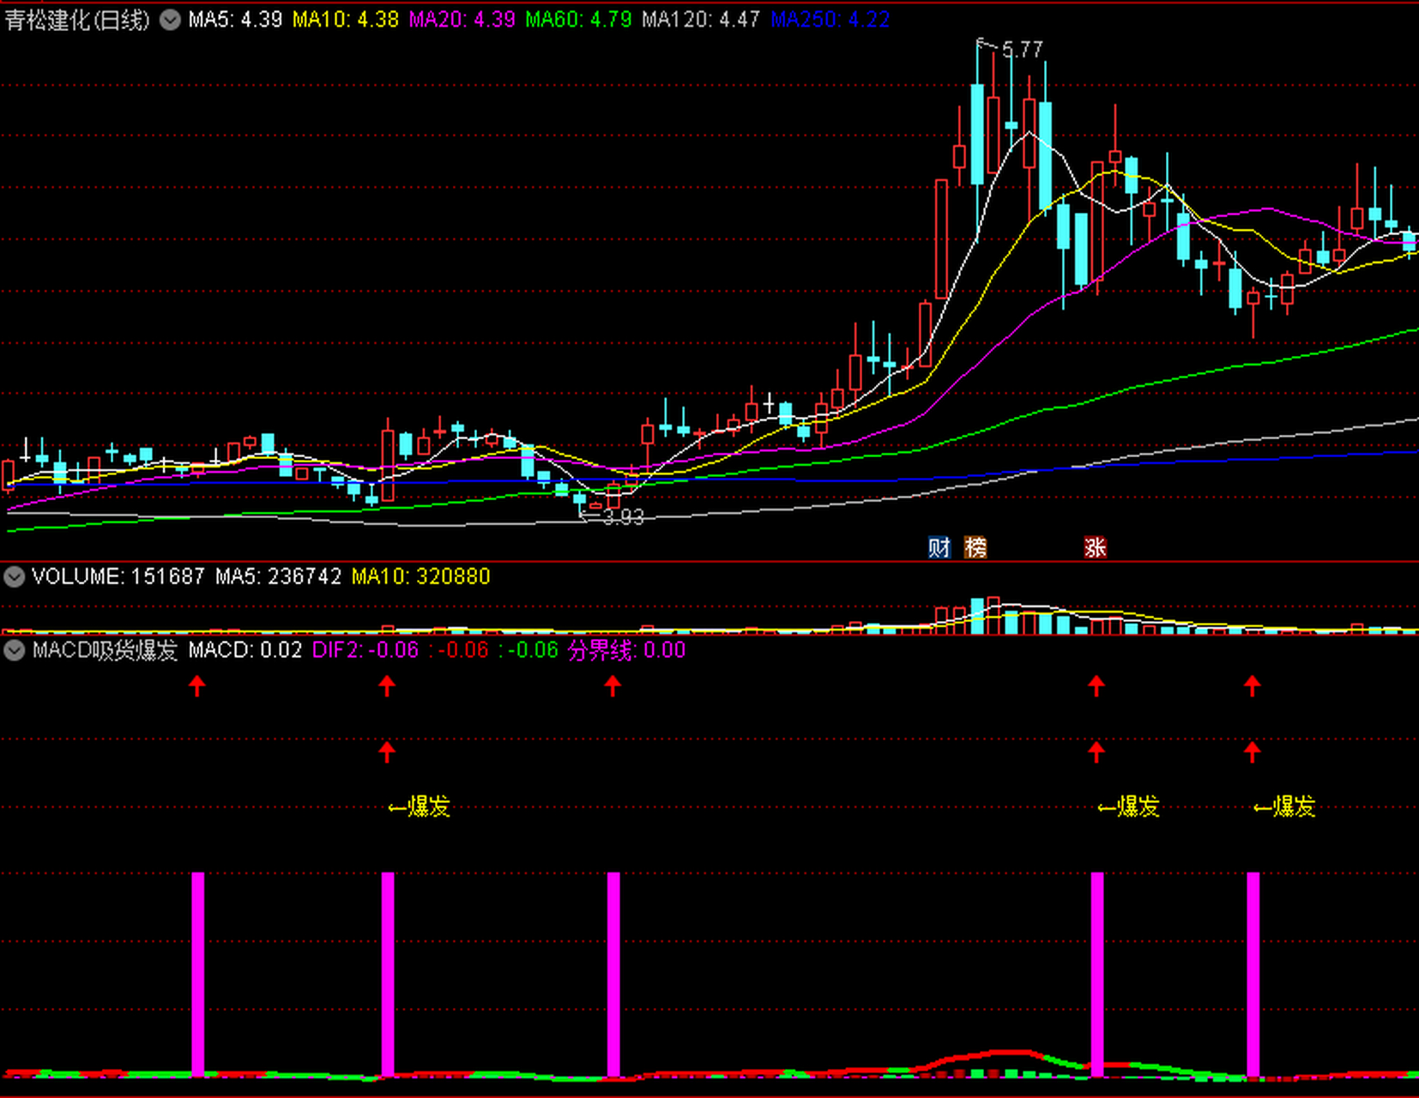Viewport: 1419px width, 1098px height.
Task: Click the 3.93 low price label
Action: click(623, 517)
